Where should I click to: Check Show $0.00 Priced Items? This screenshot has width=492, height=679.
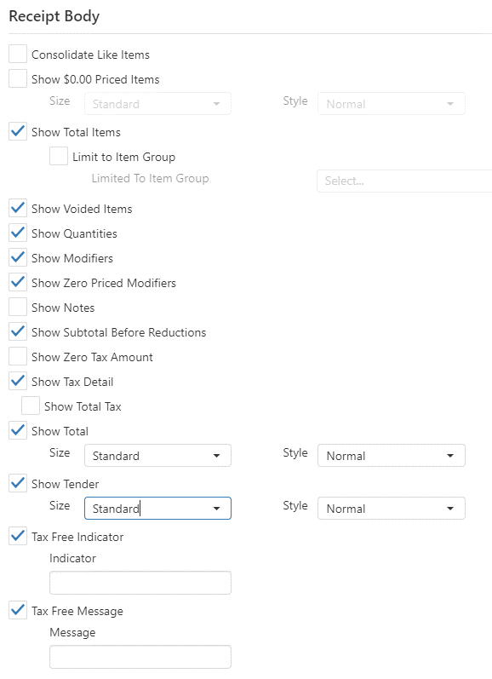[18, 79]
